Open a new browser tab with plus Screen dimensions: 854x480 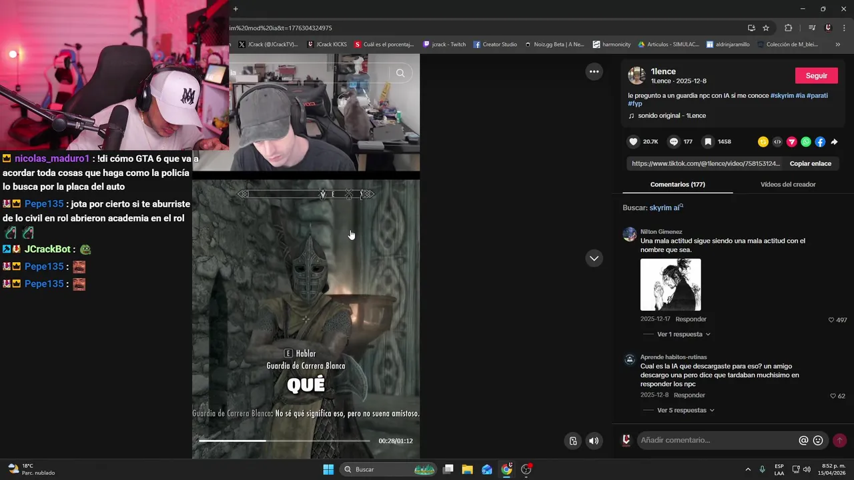coord(236,9)
